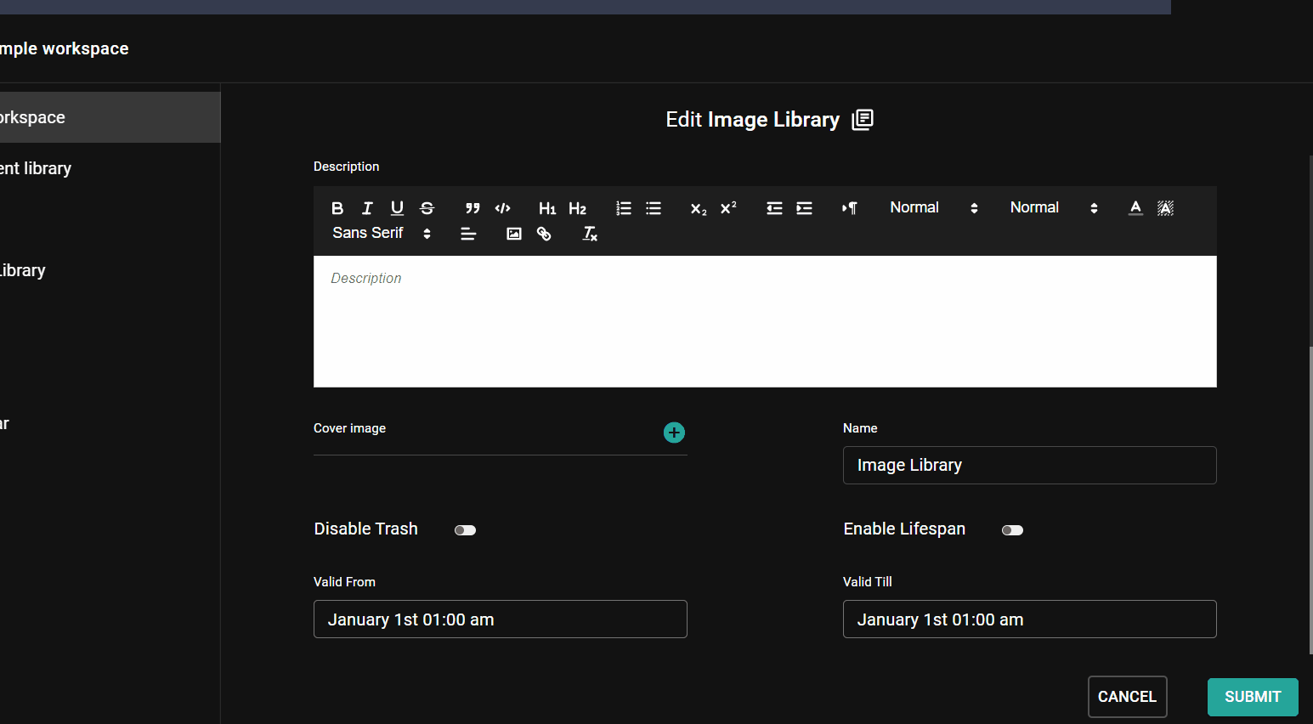Clear text formatting

tap(590, 234)
